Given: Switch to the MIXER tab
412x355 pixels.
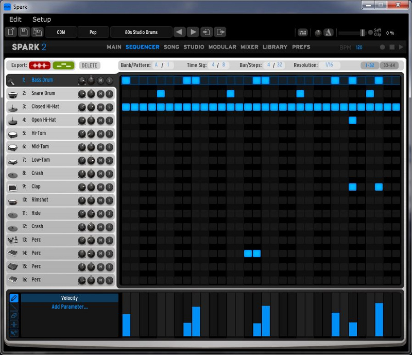Looking at the screenshot, I should pos(249,47).
